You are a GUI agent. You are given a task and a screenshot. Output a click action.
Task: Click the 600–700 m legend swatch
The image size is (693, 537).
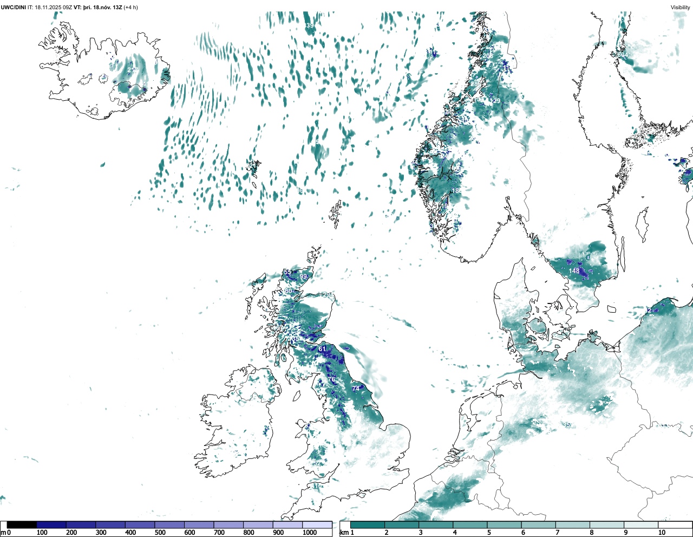pos(199,525)
